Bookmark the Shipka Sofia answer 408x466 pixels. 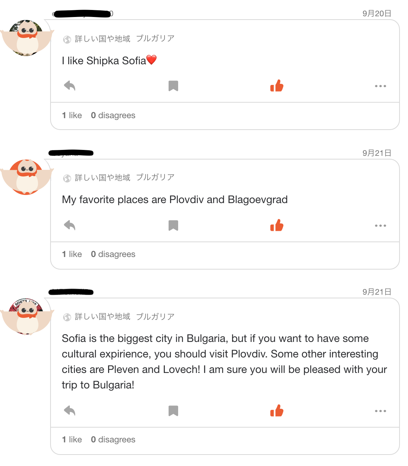point(173,86)
